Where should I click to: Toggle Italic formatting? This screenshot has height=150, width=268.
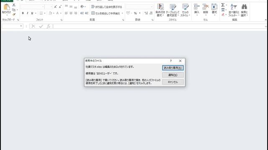pos(27,13)
